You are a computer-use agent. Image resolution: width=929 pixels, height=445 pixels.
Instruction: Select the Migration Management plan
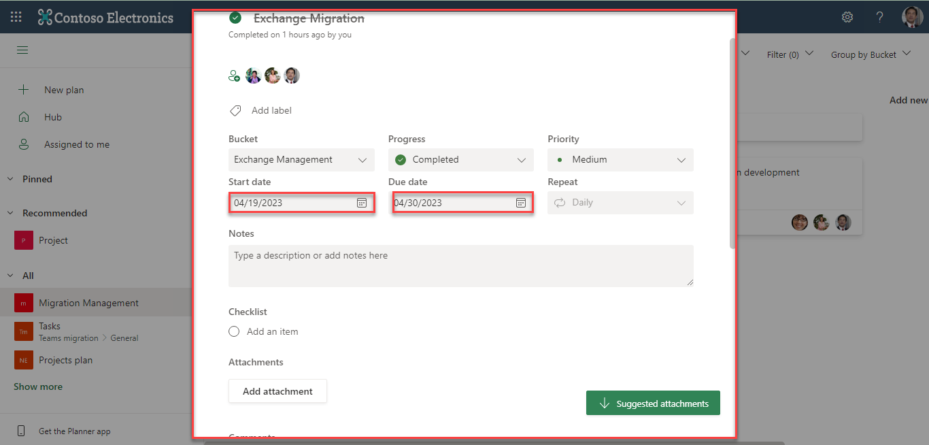(88, 303)
